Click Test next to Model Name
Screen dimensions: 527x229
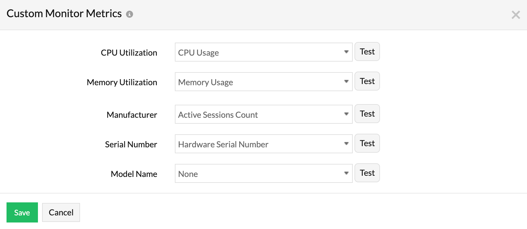click(367, 173)
